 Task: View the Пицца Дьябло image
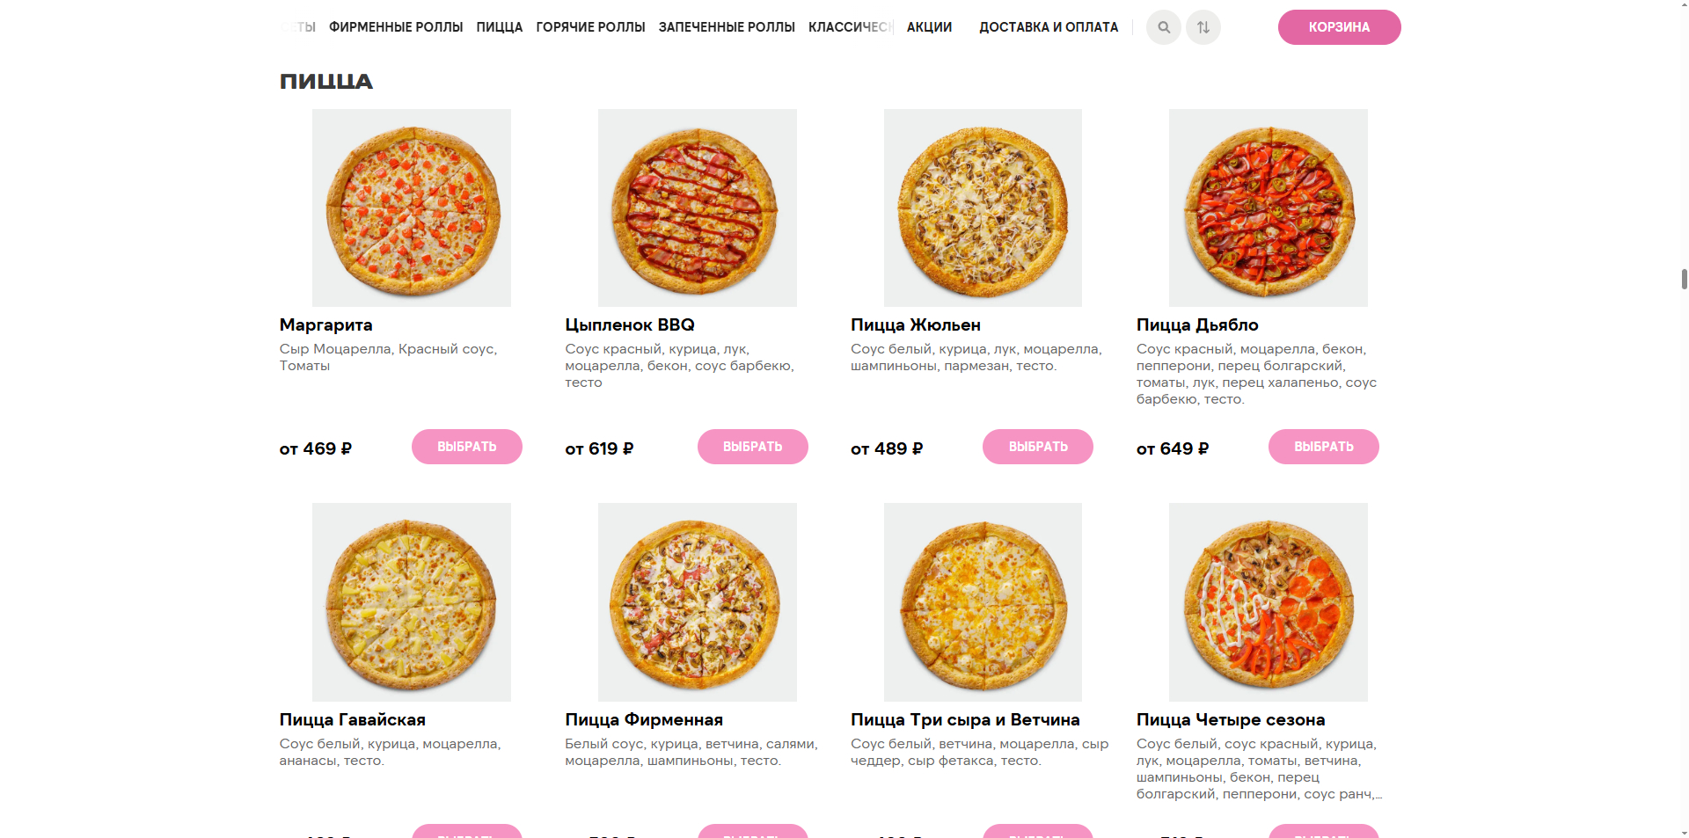coord(1268,208)
